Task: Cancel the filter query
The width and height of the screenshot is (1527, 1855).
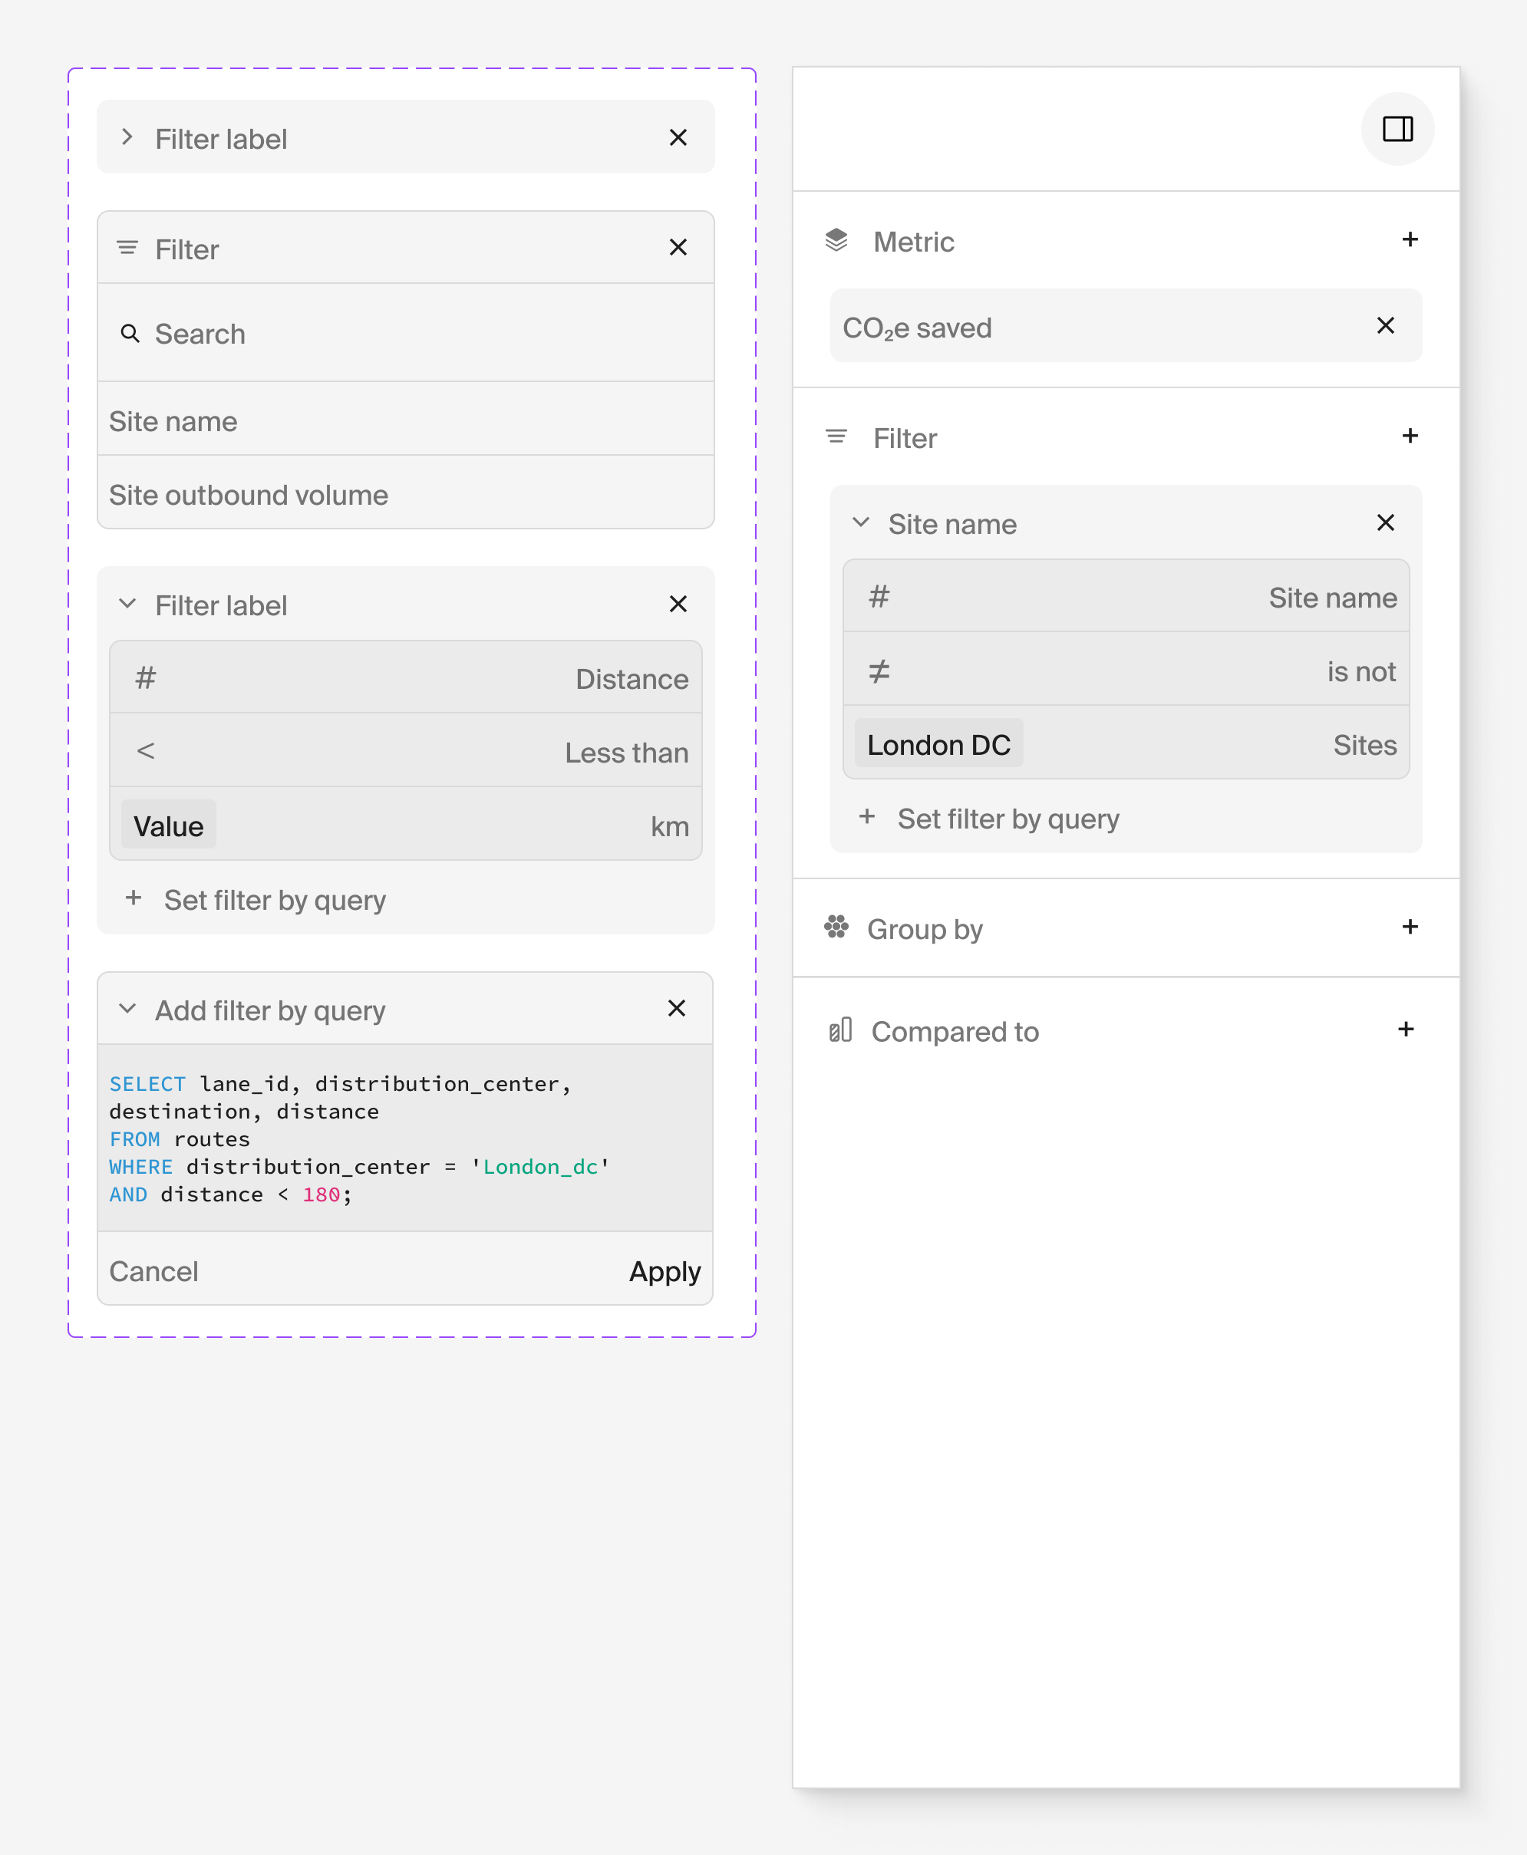Action: (x=154, y=1271)
